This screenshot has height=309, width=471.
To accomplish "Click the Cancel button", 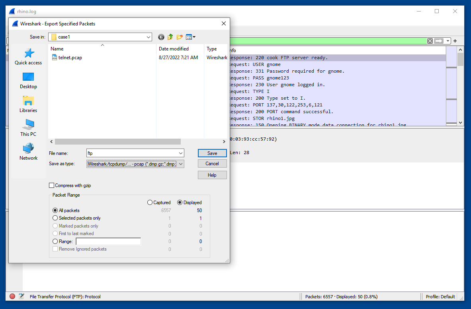I will (x=212, y=164).
